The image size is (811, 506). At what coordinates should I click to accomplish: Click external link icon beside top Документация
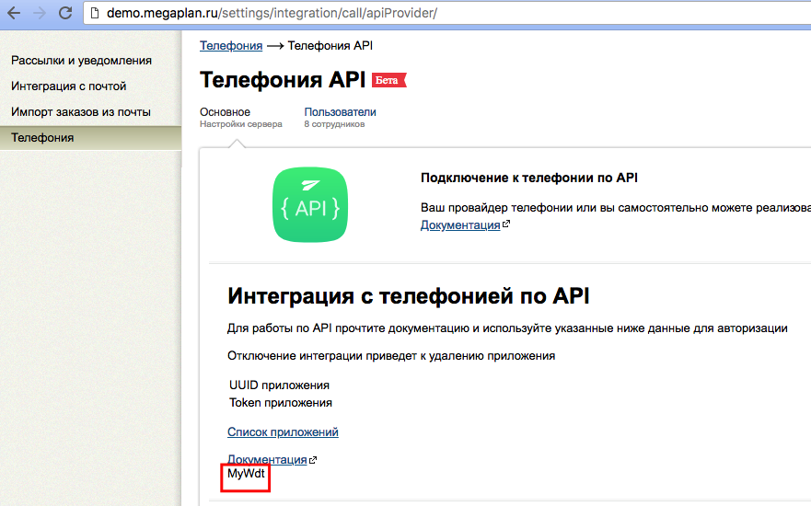505,225
